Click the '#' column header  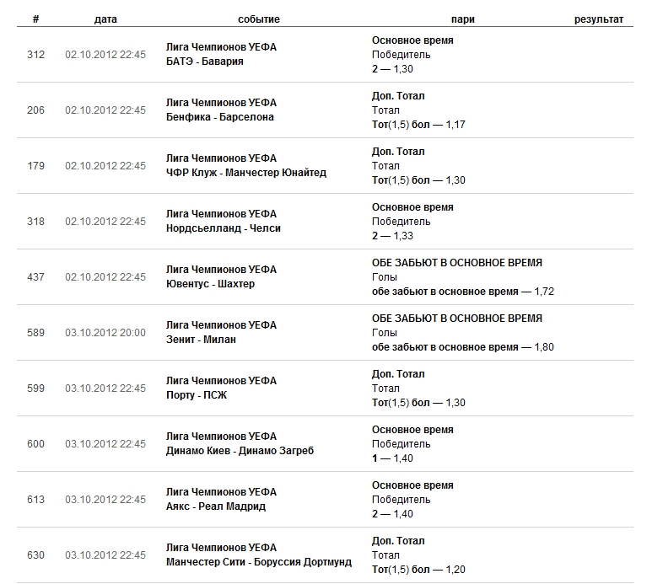[35, 19]
